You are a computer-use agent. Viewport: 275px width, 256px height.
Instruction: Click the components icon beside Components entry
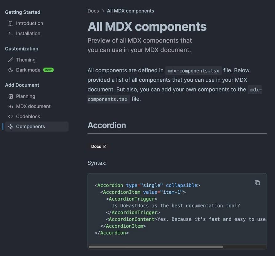coord(11,126)
